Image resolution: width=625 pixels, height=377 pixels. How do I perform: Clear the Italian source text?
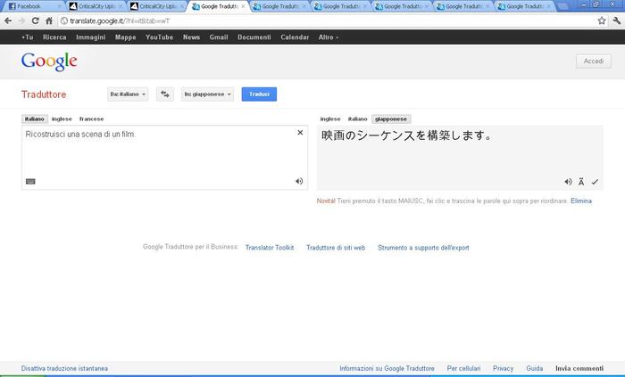pyautogui.click(x=300, y=133)
